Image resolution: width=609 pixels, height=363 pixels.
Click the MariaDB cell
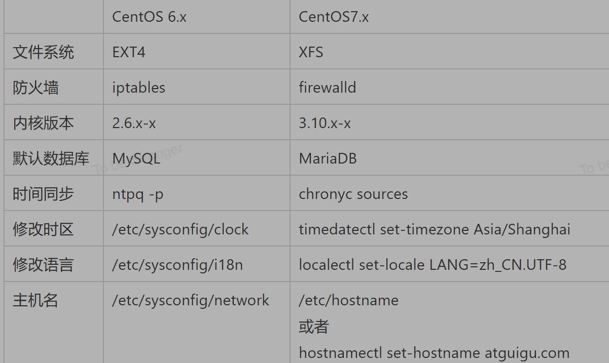coord(328,158)
